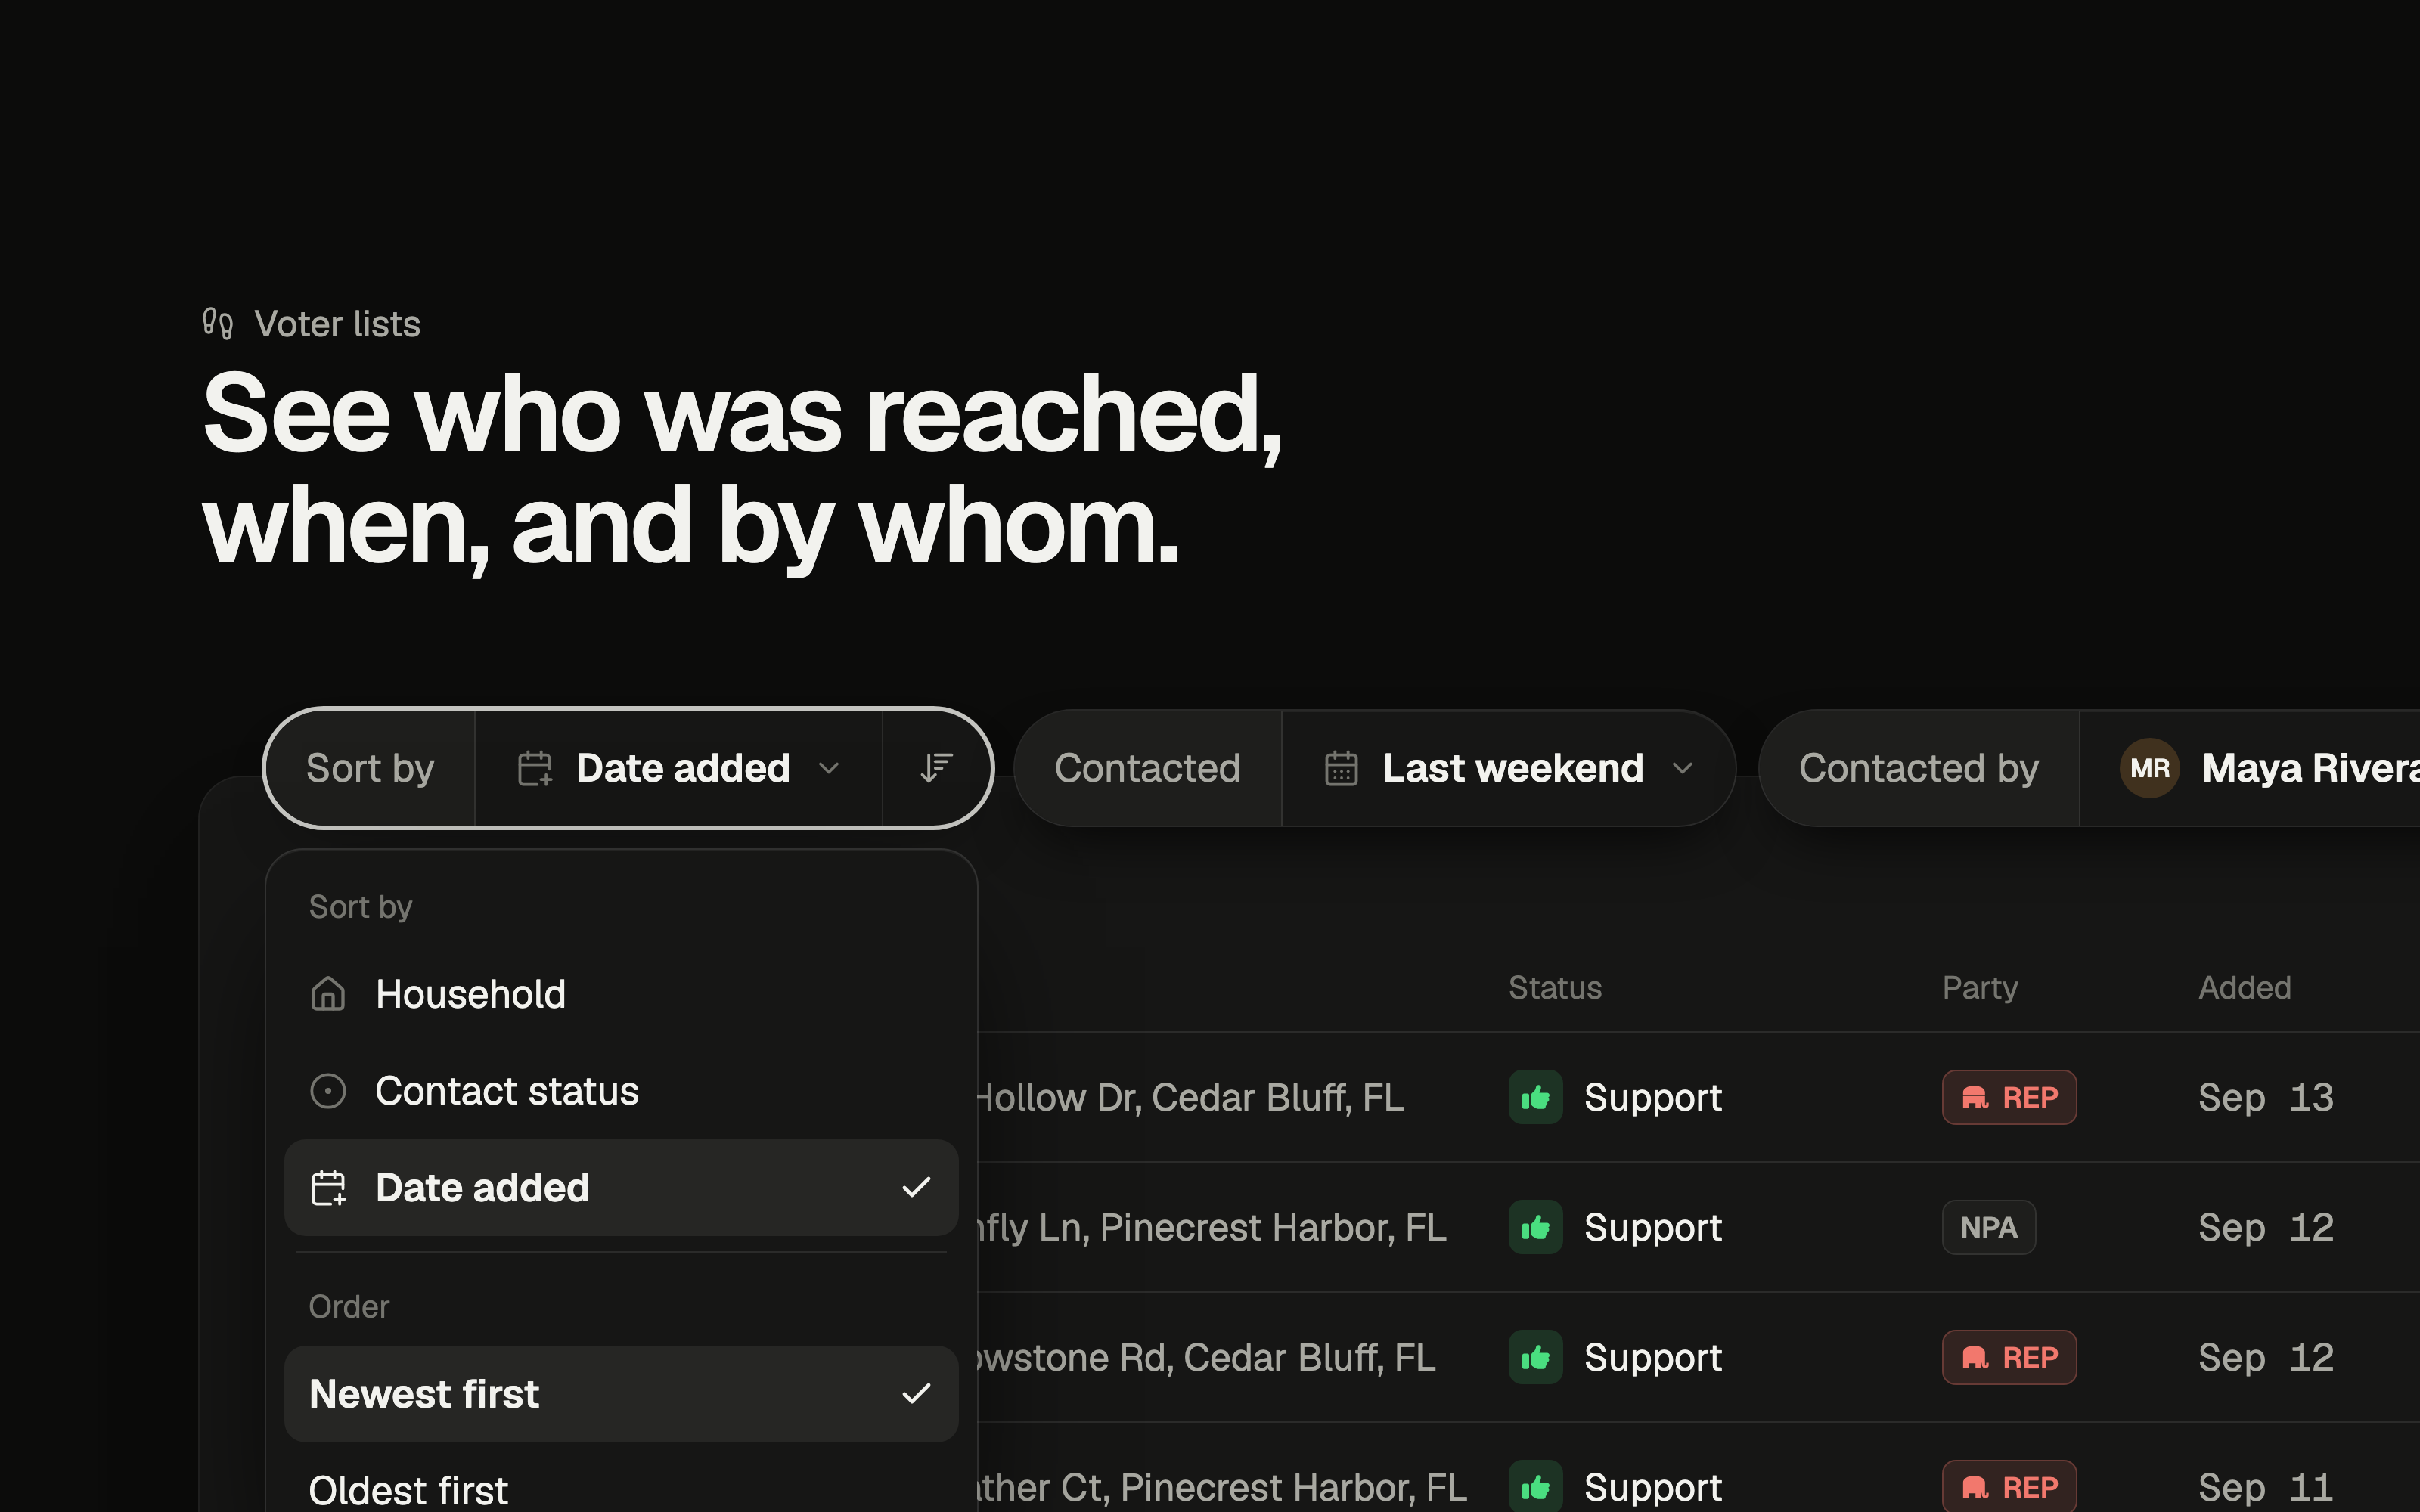Click the REP party badge for Sep 11
The image size is (2420, 1512).
pyautogui.click(x=2009, y=1487)
